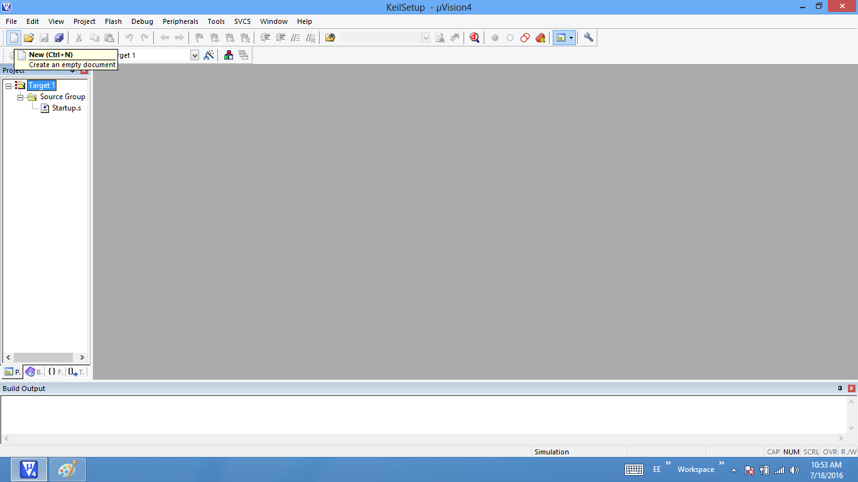Toggle the Project Window view button

[x=561, y=38]
